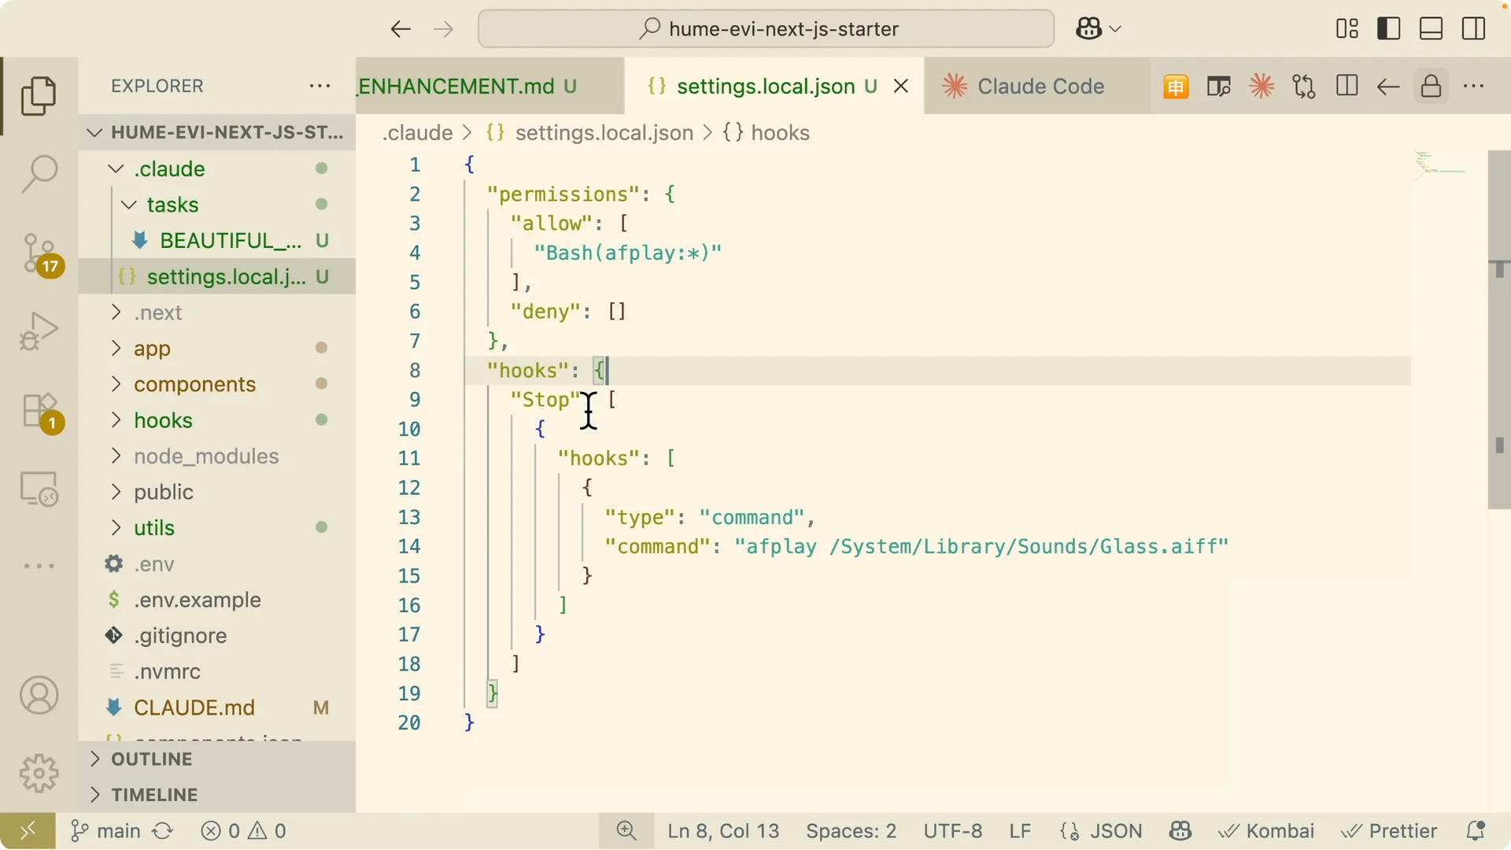Viewport: 1511px width, 850px height.
Task: Open Remote Explorer view
Action: (39, 489)
